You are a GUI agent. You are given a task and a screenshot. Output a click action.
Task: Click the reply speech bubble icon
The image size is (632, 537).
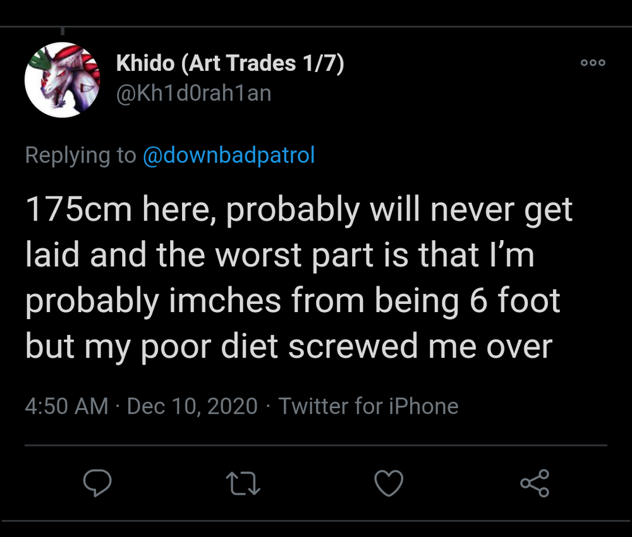97,483
